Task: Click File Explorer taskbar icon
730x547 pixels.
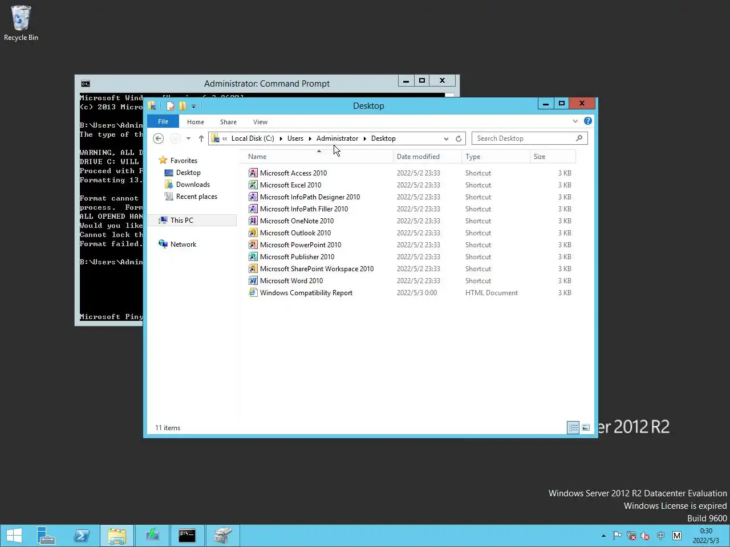Action: click(x=117, y=536)
